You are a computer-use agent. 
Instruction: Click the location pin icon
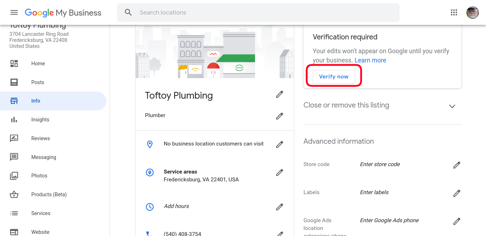coord(150,144)
